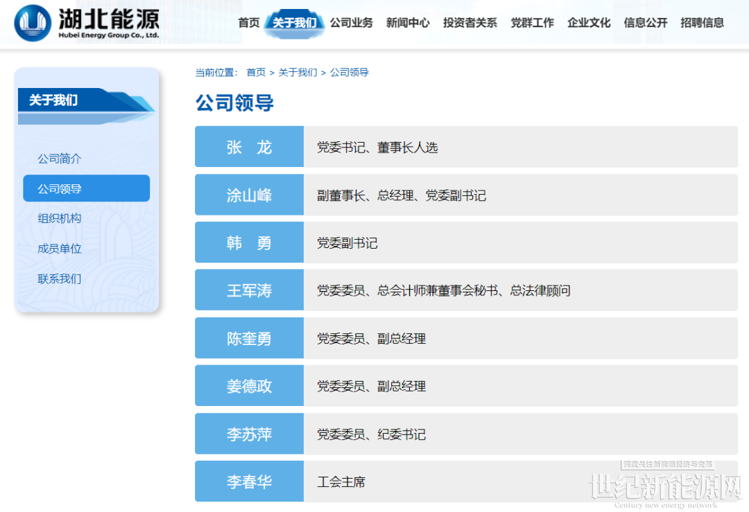
Task: Open the 信息公开 menu item
Action: pyautogui.click(x=645, y=23)
